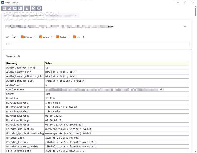Click the vertical scrollbar thumb
Viewport: 197px width, 153px height.
196,11
